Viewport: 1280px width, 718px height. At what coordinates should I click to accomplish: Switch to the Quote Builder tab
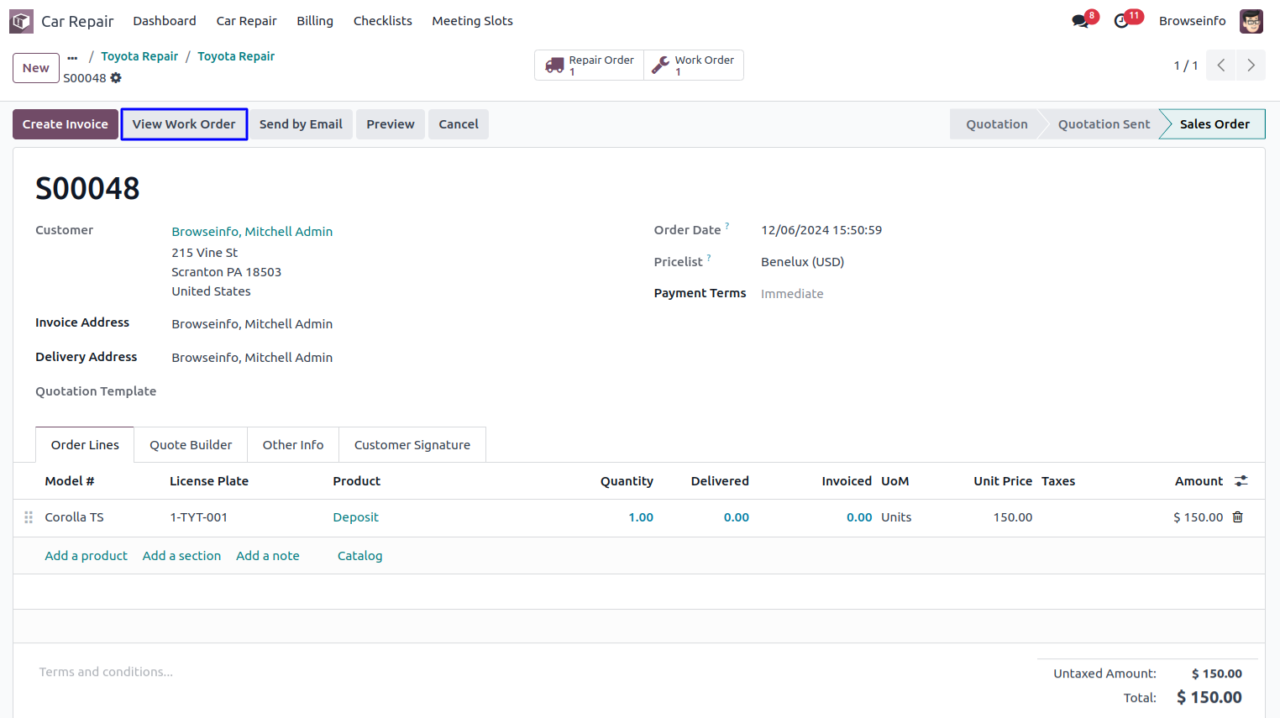191,445
